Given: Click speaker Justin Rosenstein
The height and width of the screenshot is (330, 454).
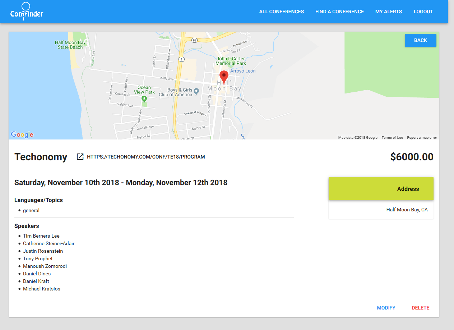Looking at the screenshot, I should click(43, 251).
